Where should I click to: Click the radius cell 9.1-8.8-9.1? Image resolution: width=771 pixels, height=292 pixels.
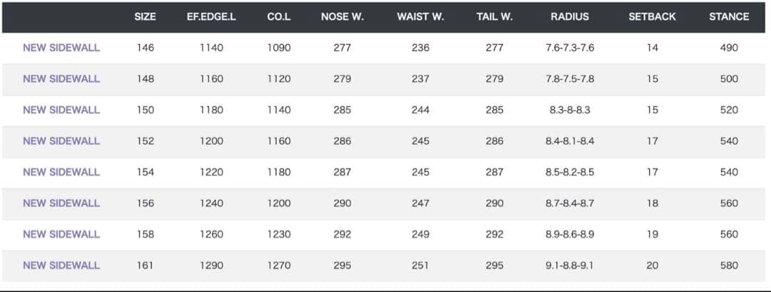pyautogui.click(x=570, y=265)
